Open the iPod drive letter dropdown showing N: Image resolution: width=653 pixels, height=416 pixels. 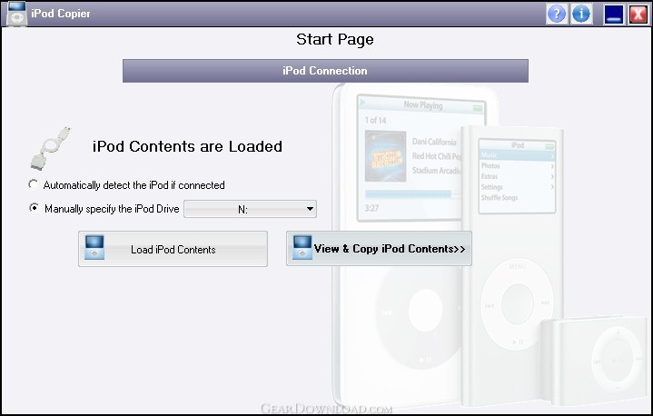[250, 209]
